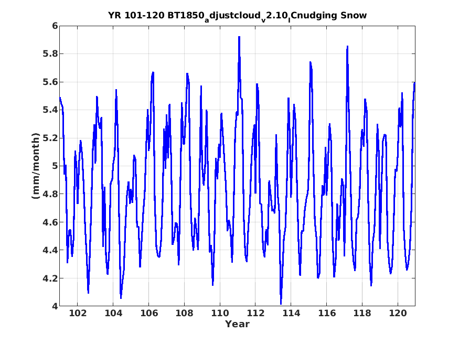Click the y-axis tick label "6"

click(x=55, y=26)
